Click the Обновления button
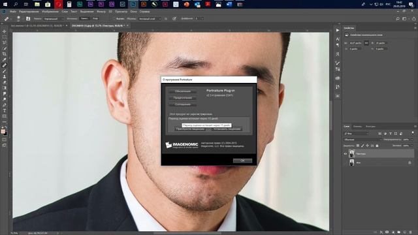 click(x=183, y=91)
